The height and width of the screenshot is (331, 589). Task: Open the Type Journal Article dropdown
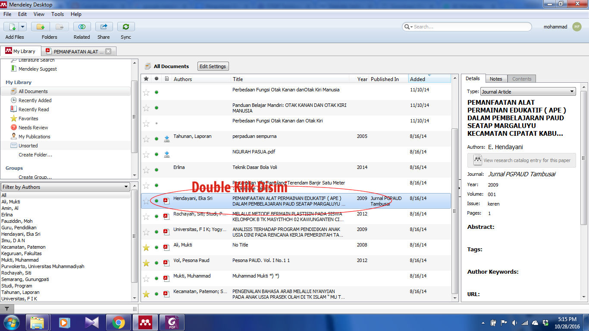coord(528,91)
